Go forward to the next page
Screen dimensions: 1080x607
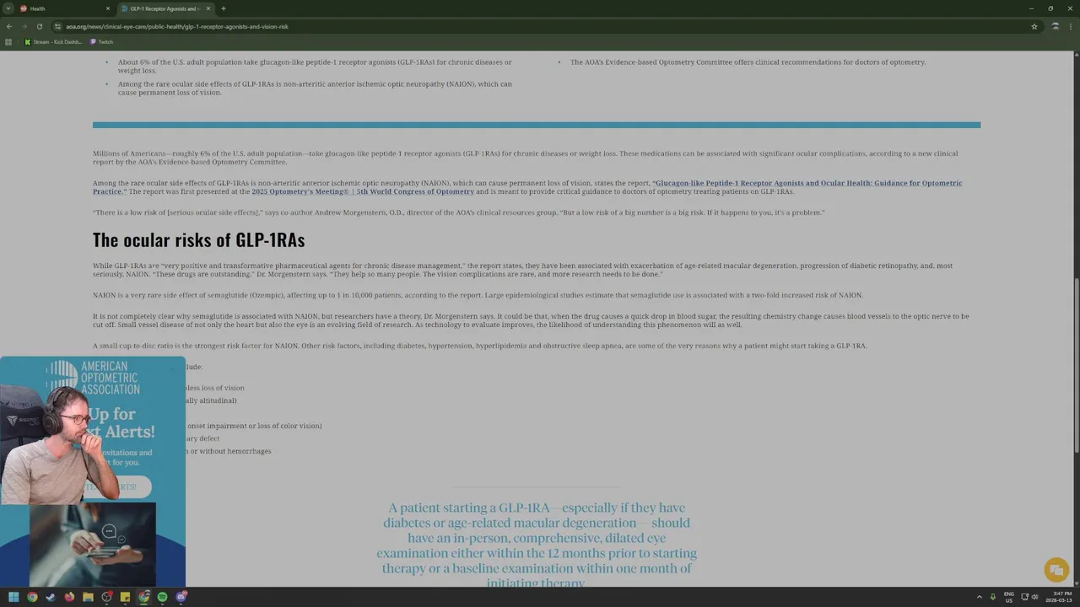[x=24, y=26]
